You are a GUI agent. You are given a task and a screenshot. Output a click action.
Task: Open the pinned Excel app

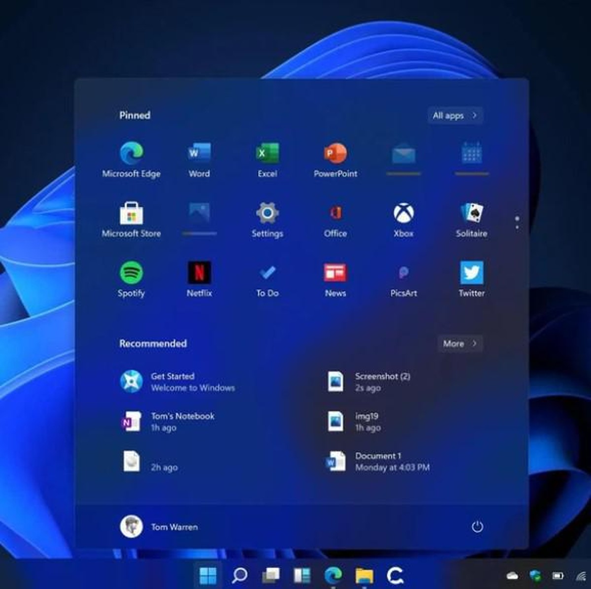click(267, 160)
